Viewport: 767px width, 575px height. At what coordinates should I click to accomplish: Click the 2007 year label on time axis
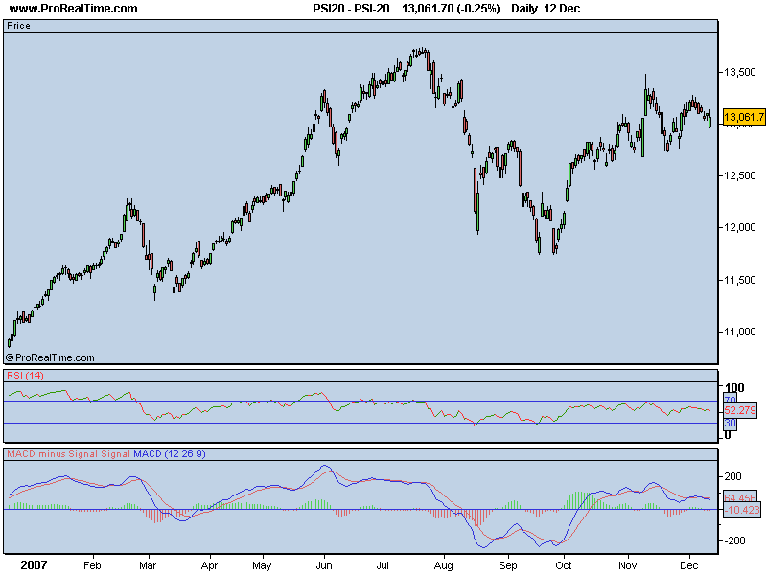(34, 565)
